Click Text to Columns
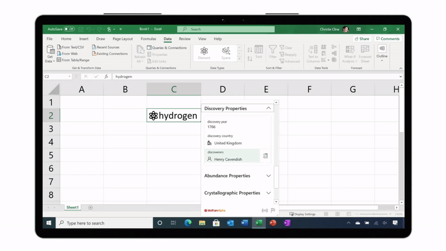 [x=313, y=54]
